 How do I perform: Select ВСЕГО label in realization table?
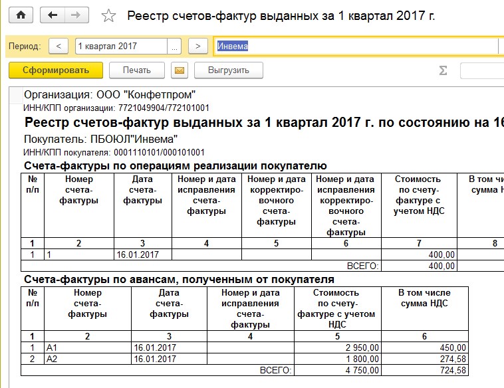pyautogui.click(x=363, y=266)
